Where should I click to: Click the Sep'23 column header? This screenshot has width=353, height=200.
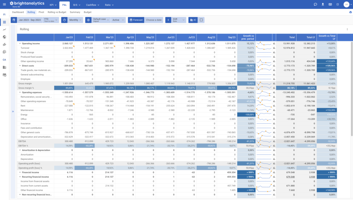pos(227,37)
